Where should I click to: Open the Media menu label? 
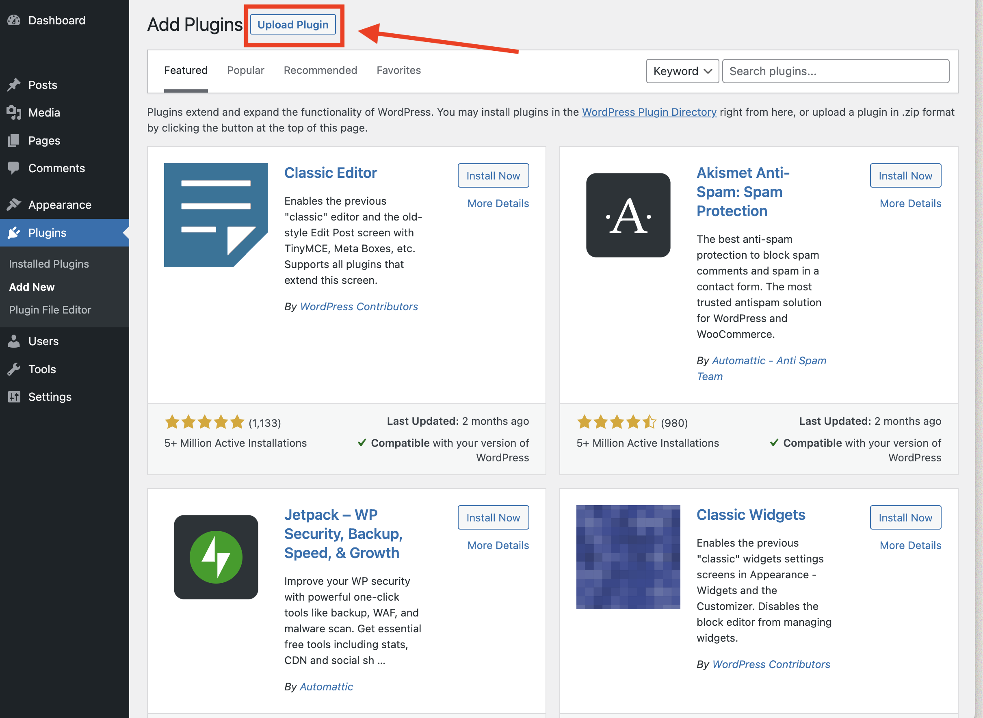[x=44, y=112]
